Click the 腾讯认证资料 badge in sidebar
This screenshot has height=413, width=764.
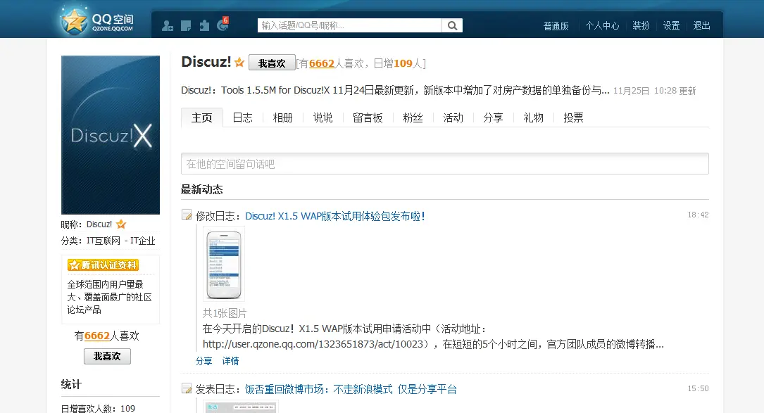[104, 265]
